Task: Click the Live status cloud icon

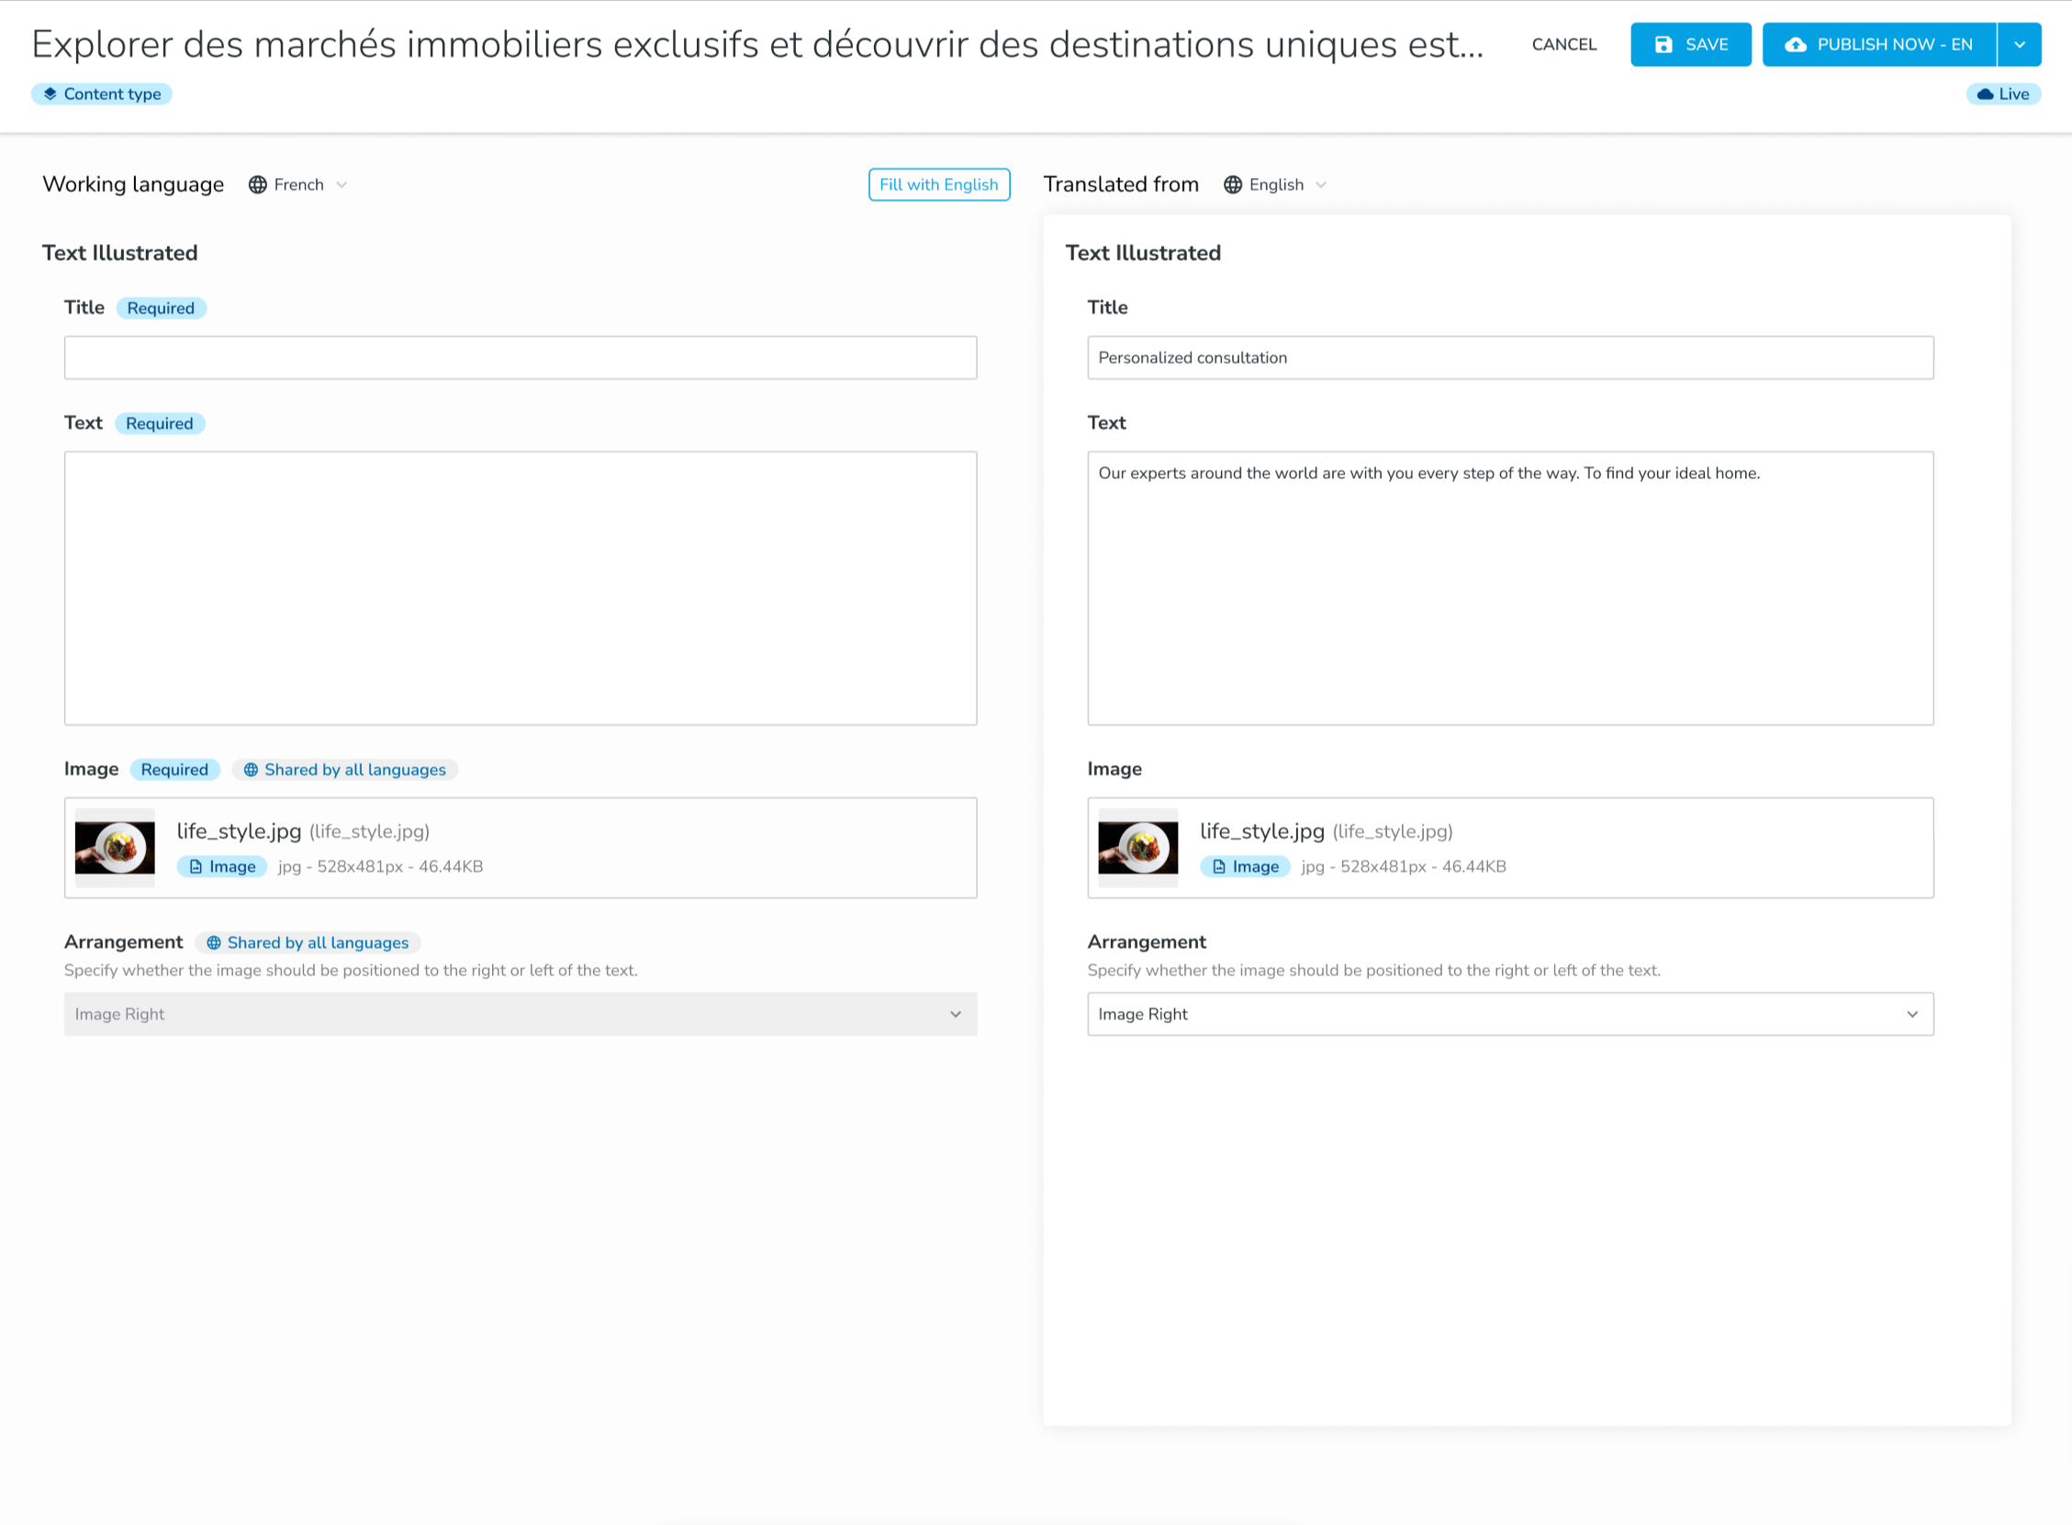Action: coord(1984,95)
